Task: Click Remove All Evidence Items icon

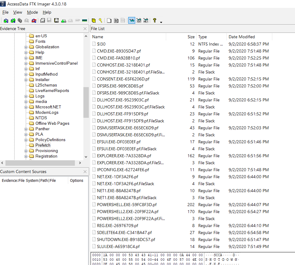Action: point(34,21)
